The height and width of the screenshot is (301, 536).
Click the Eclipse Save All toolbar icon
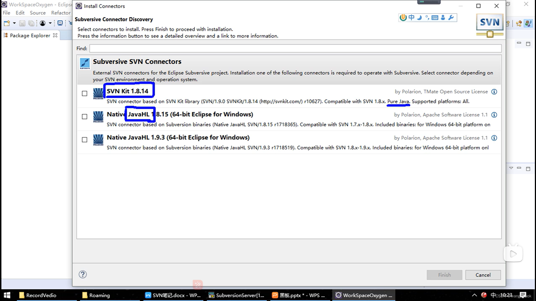(x=31, y=23)
